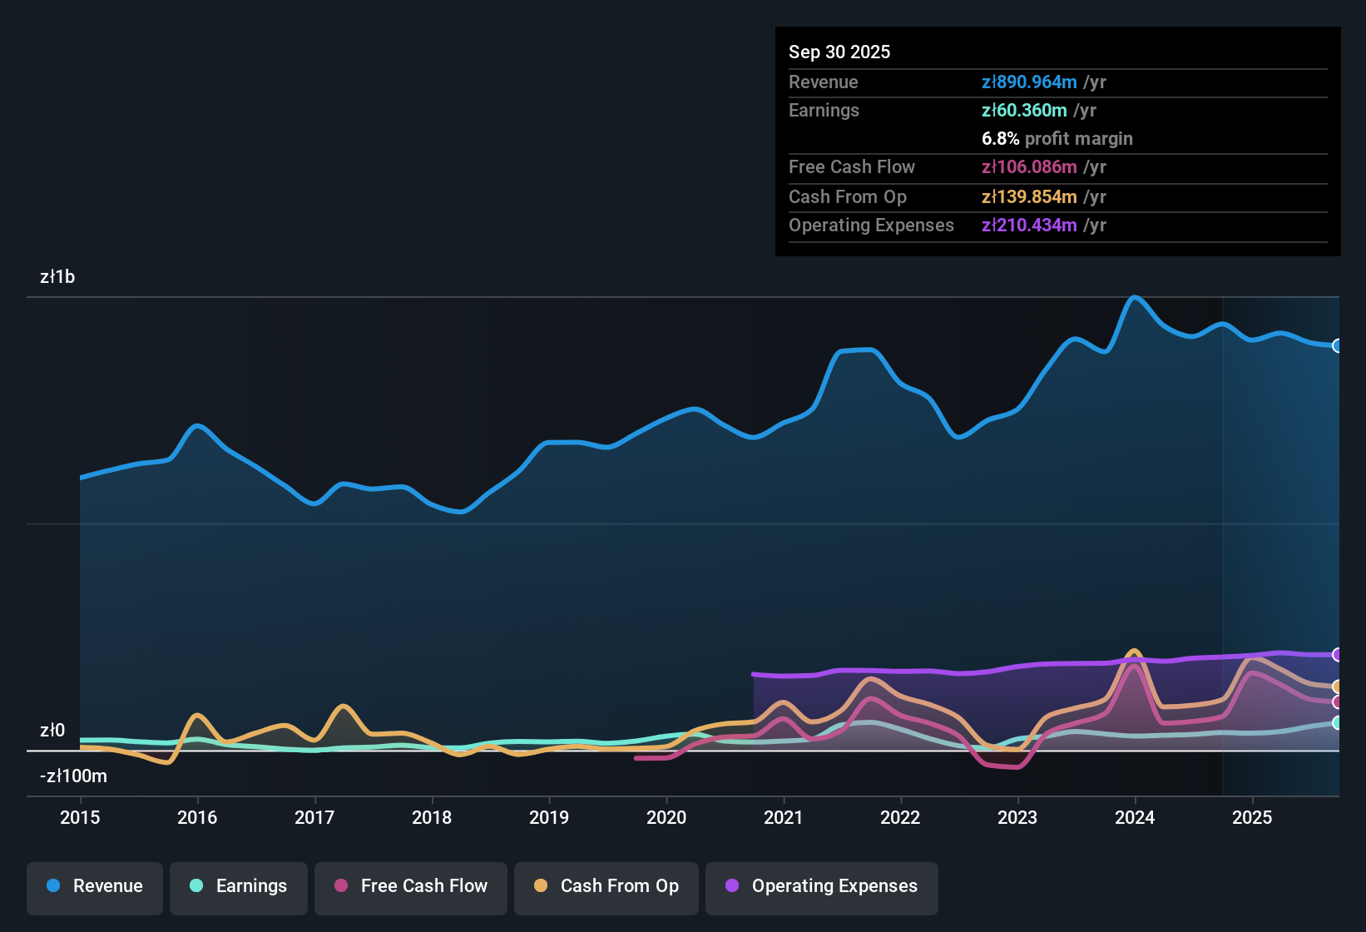1366x932 pixels.
Task: Click the Earnings endpoint marker on chart edge
Action: point(1338,724)
